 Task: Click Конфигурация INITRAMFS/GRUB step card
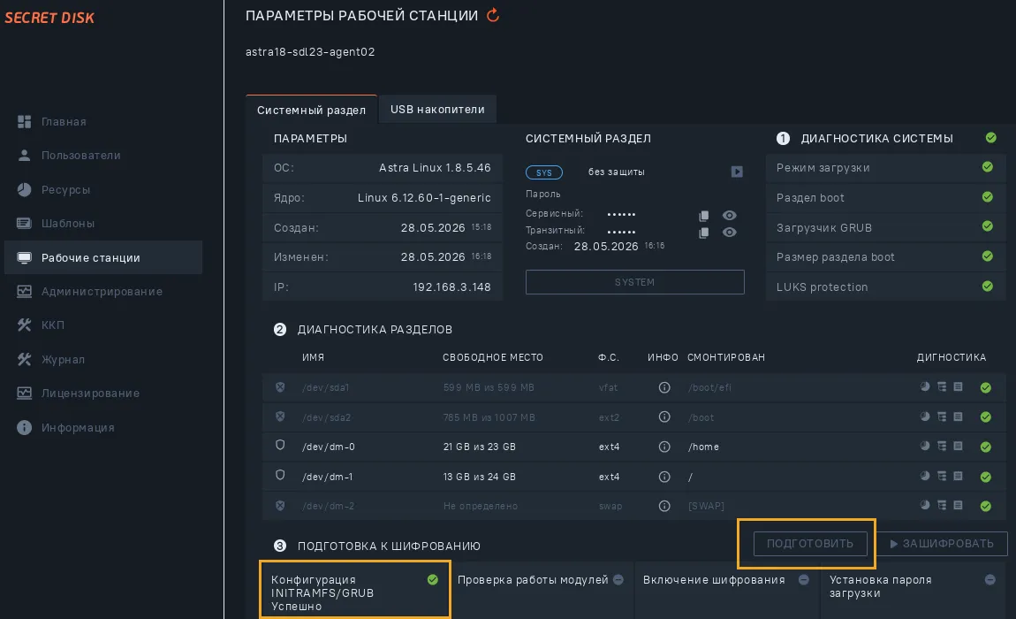355,590
